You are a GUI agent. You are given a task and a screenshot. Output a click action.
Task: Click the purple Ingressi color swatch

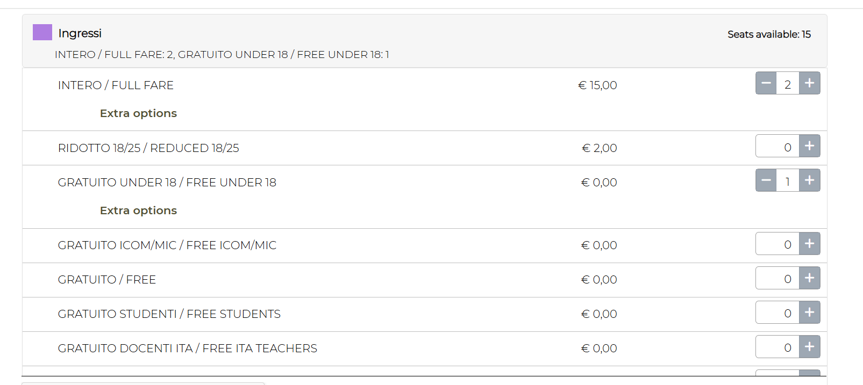pyautogui.click(x=42, y=32)
